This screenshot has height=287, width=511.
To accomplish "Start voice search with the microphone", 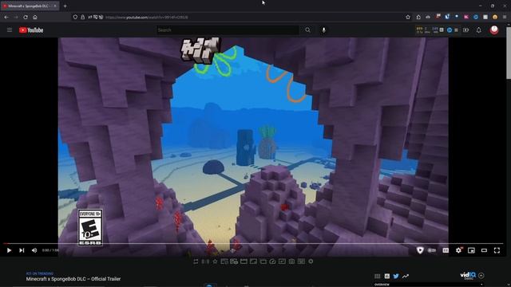I will tap(323, 30).
